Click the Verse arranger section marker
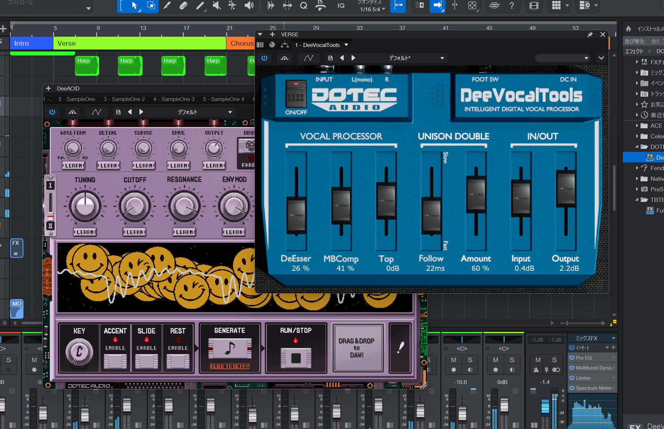 click(x=139, y=43)
